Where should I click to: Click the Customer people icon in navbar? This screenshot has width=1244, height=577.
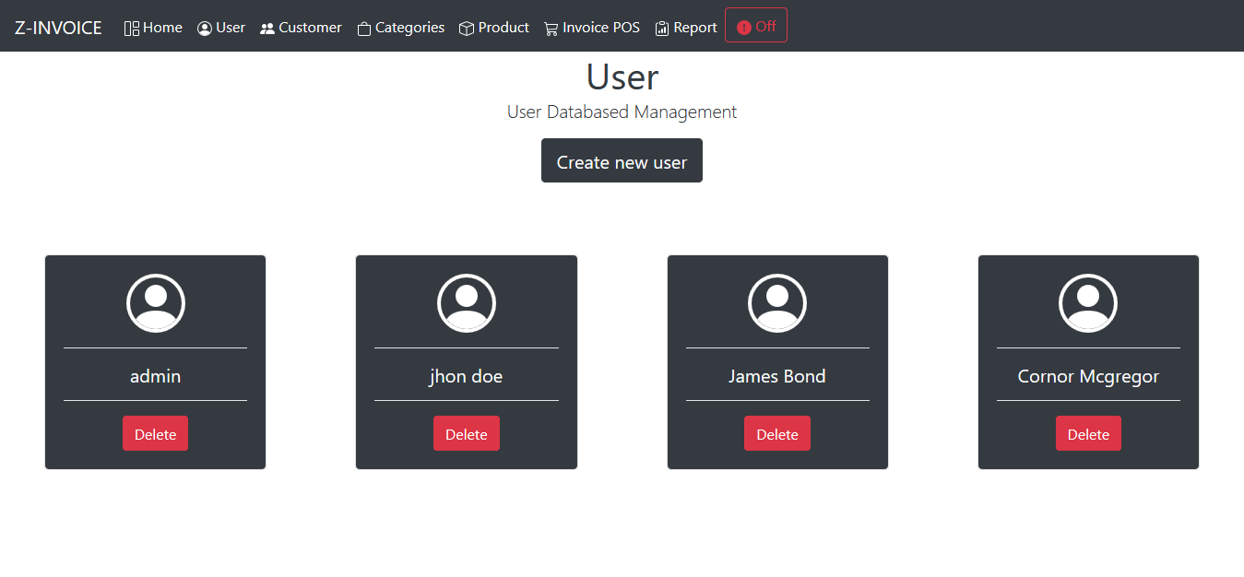click(x=267, y=29)
